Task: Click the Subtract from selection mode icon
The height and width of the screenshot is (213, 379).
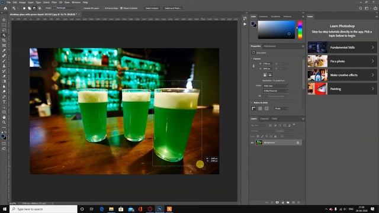Action: click(34, 8)
